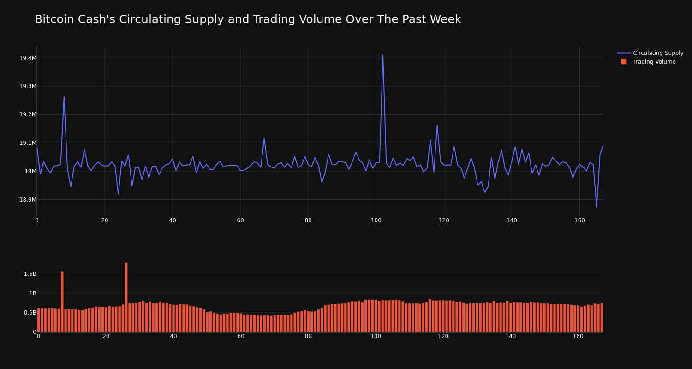The height and width of the screenshot is (369, 692).
Task: Click the 19.1M y-axis label
Action: (x=28, y=143)
